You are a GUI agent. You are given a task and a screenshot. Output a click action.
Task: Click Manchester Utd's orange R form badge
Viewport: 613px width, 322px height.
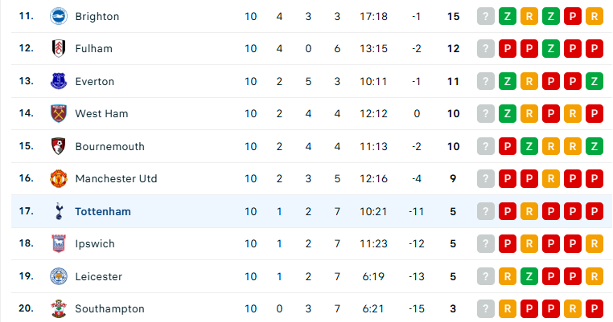coord(551,179)
